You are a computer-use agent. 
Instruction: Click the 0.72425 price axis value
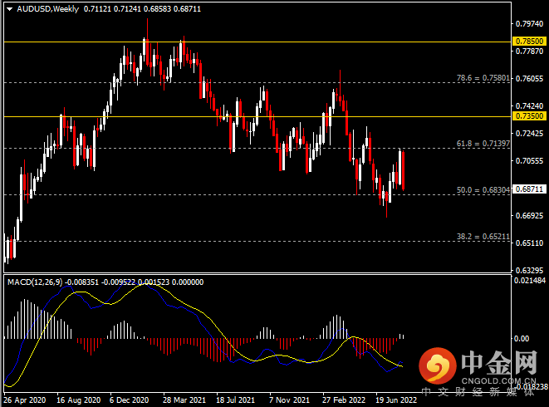click(x=529, y=134)
